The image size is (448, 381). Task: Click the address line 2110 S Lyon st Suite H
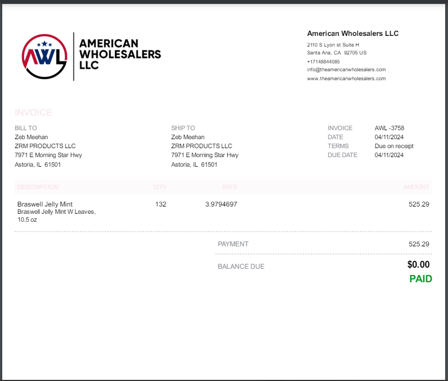[333, 45]
